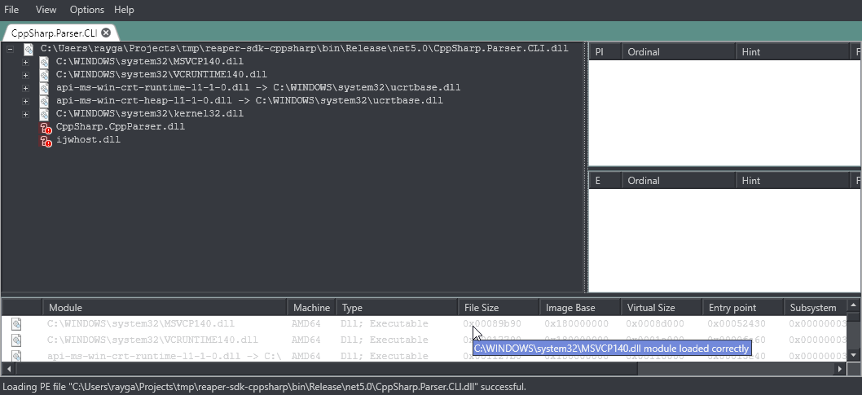
Task: Click left arrow of horizontal scrollbar
Action: tap(7, 368)
